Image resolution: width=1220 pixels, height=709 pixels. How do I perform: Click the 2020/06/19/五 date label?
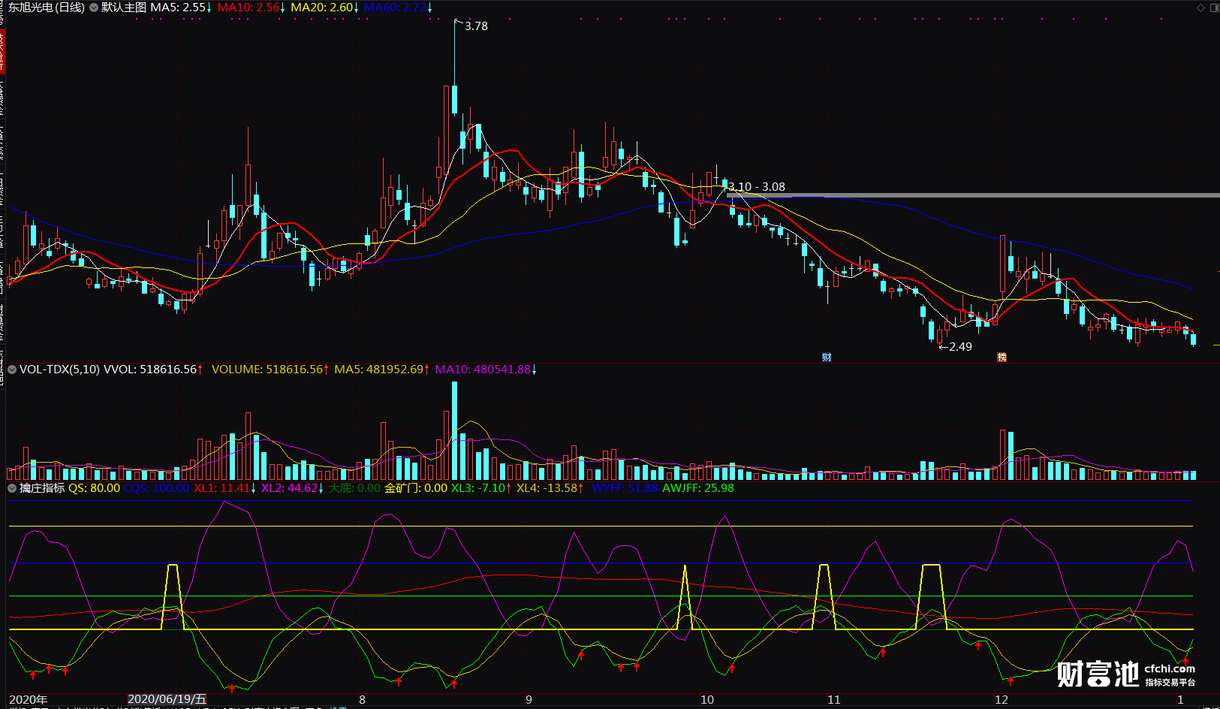coord(167,699)
